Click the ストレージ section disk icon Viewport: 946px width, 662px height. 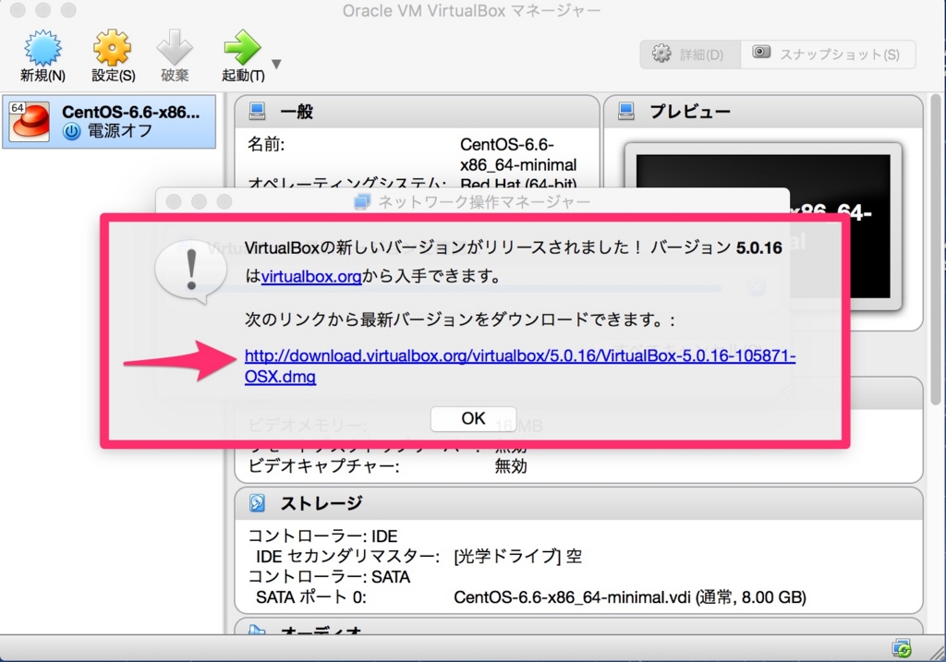click(x=258, y=503)
